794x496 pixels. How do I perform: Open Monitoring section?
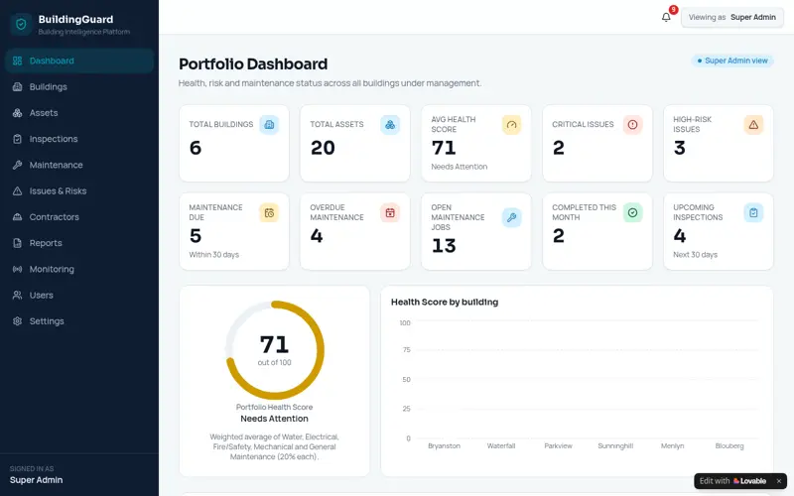coord(79,269)
